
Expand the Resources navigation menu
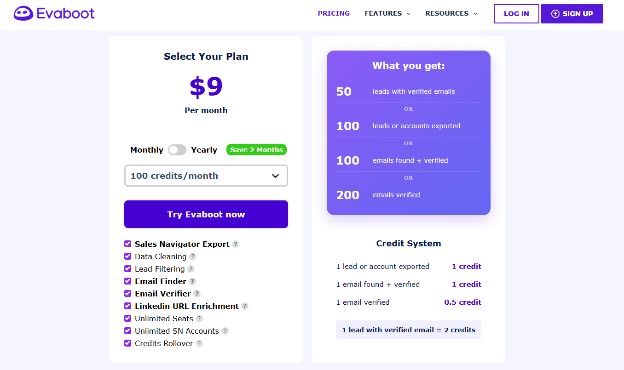coord(451,13)
